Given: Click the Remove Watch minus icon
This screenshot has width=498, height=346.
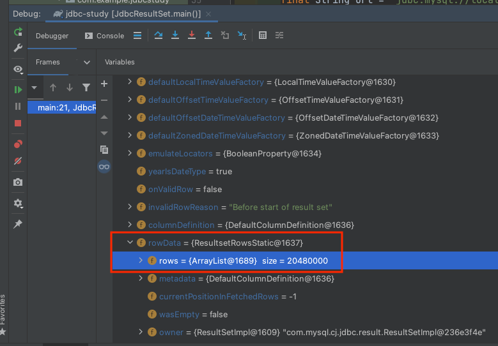Looking at the screenshot, I should pyautogui.click(x=104, y=100).
